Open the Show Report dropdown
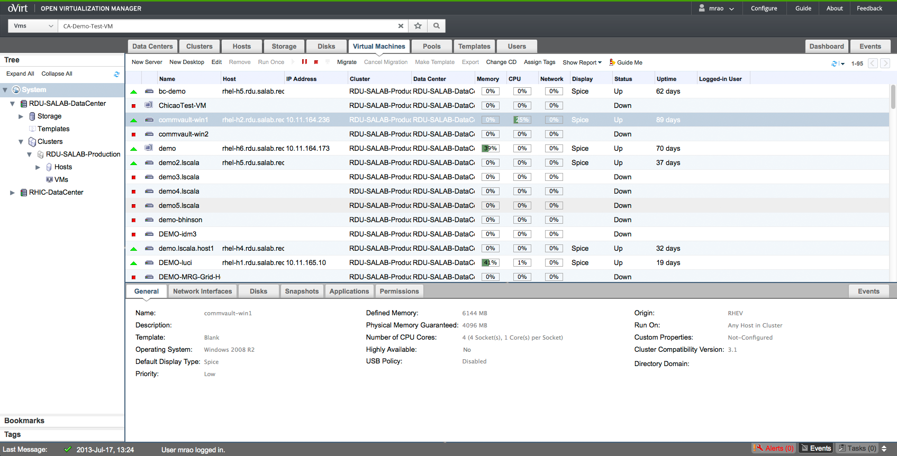This screenshot has width=897, height=456. click(582, 62)
